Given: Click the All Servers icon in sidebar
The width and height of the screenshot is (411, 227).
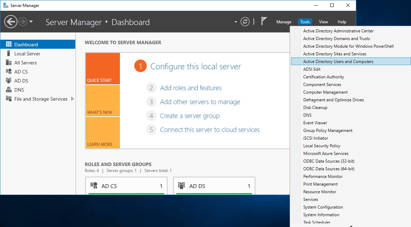Looking at the screenshot, I should [x=9, y=63].
